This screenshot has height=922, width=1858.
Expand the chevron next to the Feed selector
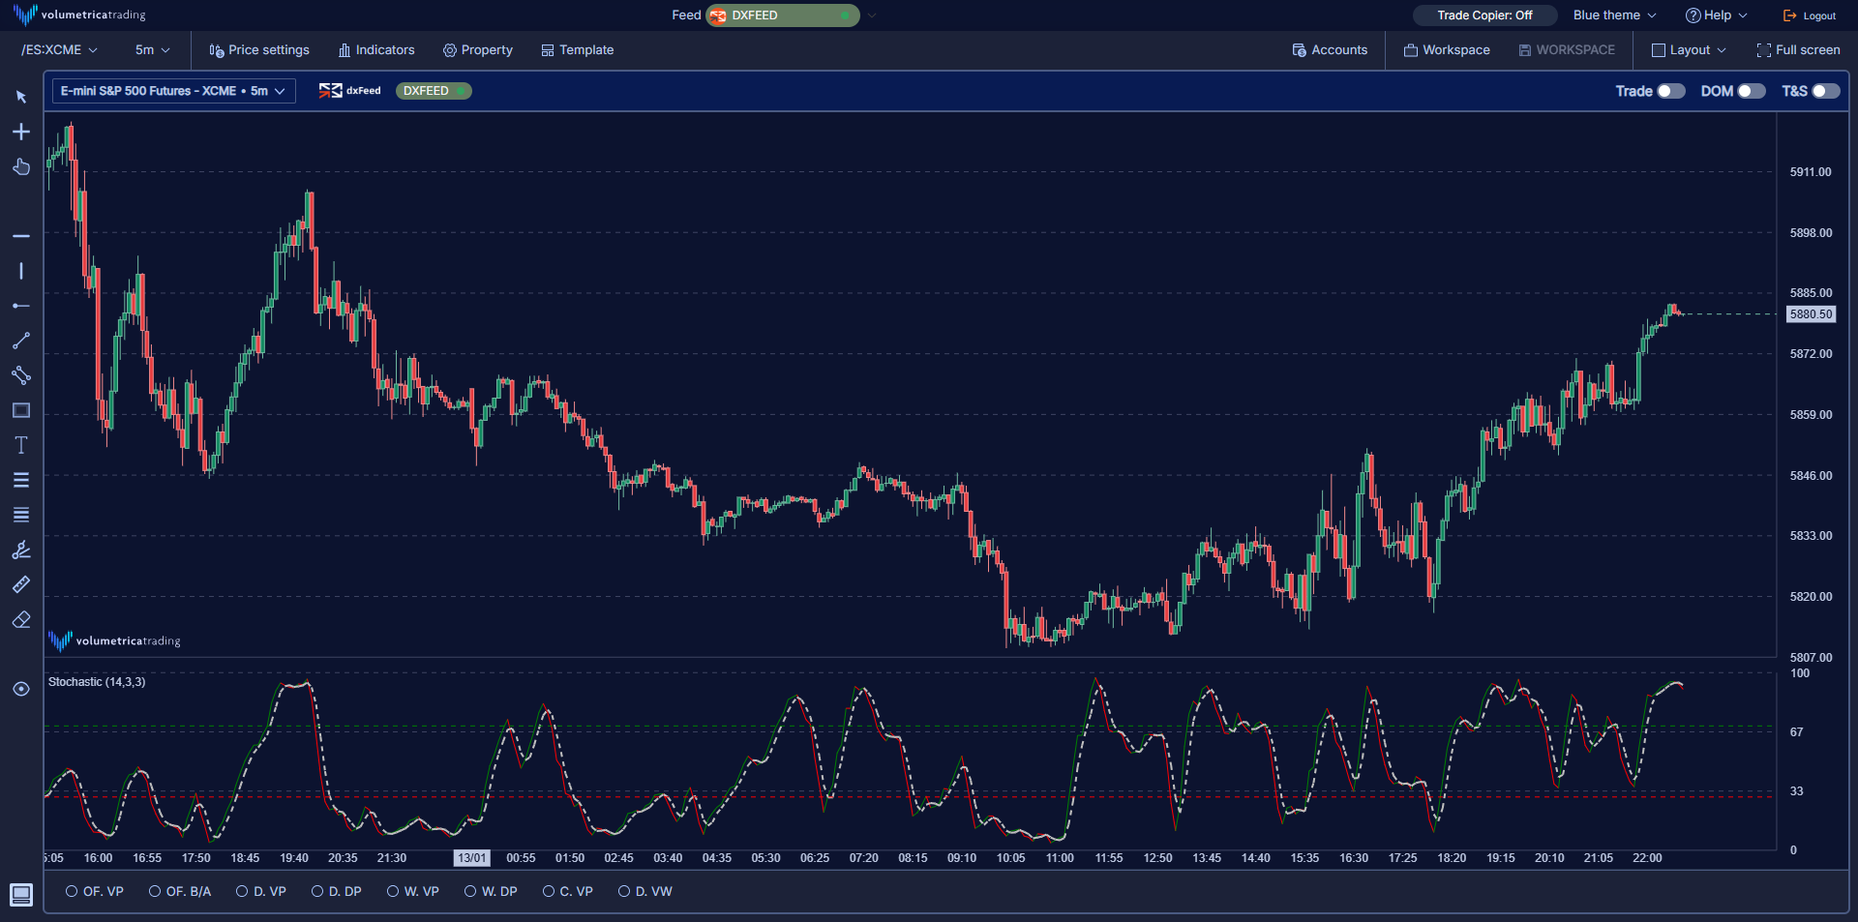872,15
